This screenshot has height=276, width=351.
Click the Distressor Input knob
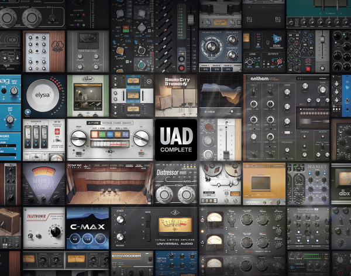[x=164, y=195]
